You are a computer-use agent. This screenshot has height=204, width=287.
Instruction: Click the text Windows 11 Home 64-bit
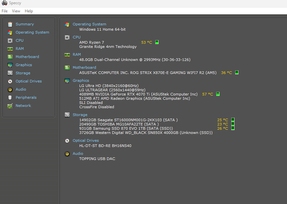click(x=102, y=29)
